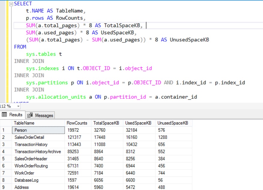This screenshot has width=263, height=190.
Task: Switch to the Results tab
Action: click(13, 115)
